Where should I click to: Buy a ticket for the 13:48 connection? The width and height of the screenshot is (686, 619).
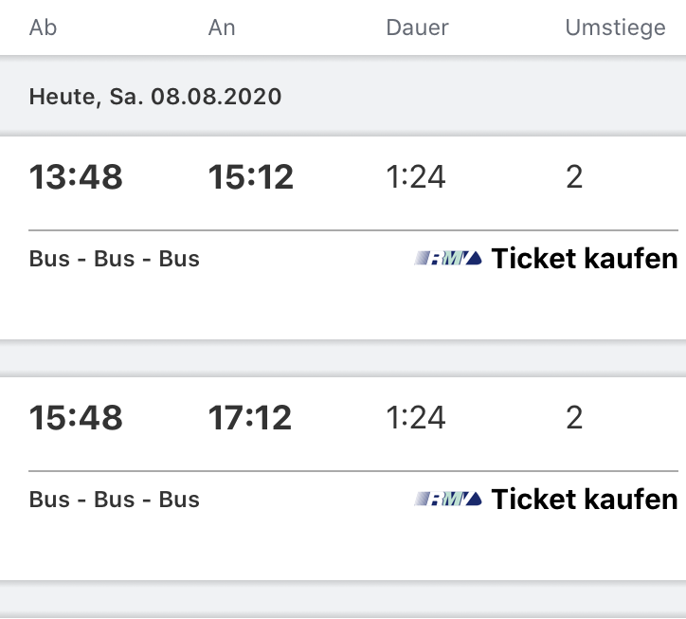pyautogui.click(x=585, y=258)
